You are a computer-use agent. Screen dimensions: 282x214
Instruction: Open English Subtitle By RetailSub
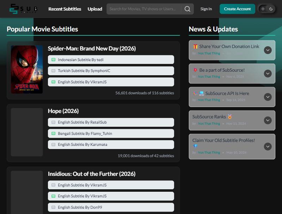111,122
